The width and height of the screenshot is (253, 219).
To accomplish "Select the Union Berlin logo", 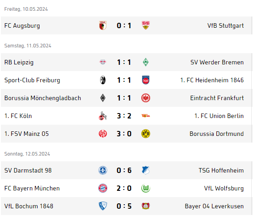I will coord(146,116).
